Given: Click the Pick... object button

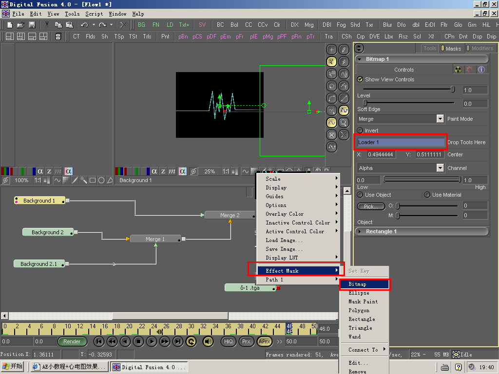Looking at the screenshot, I should click(371, 206).
